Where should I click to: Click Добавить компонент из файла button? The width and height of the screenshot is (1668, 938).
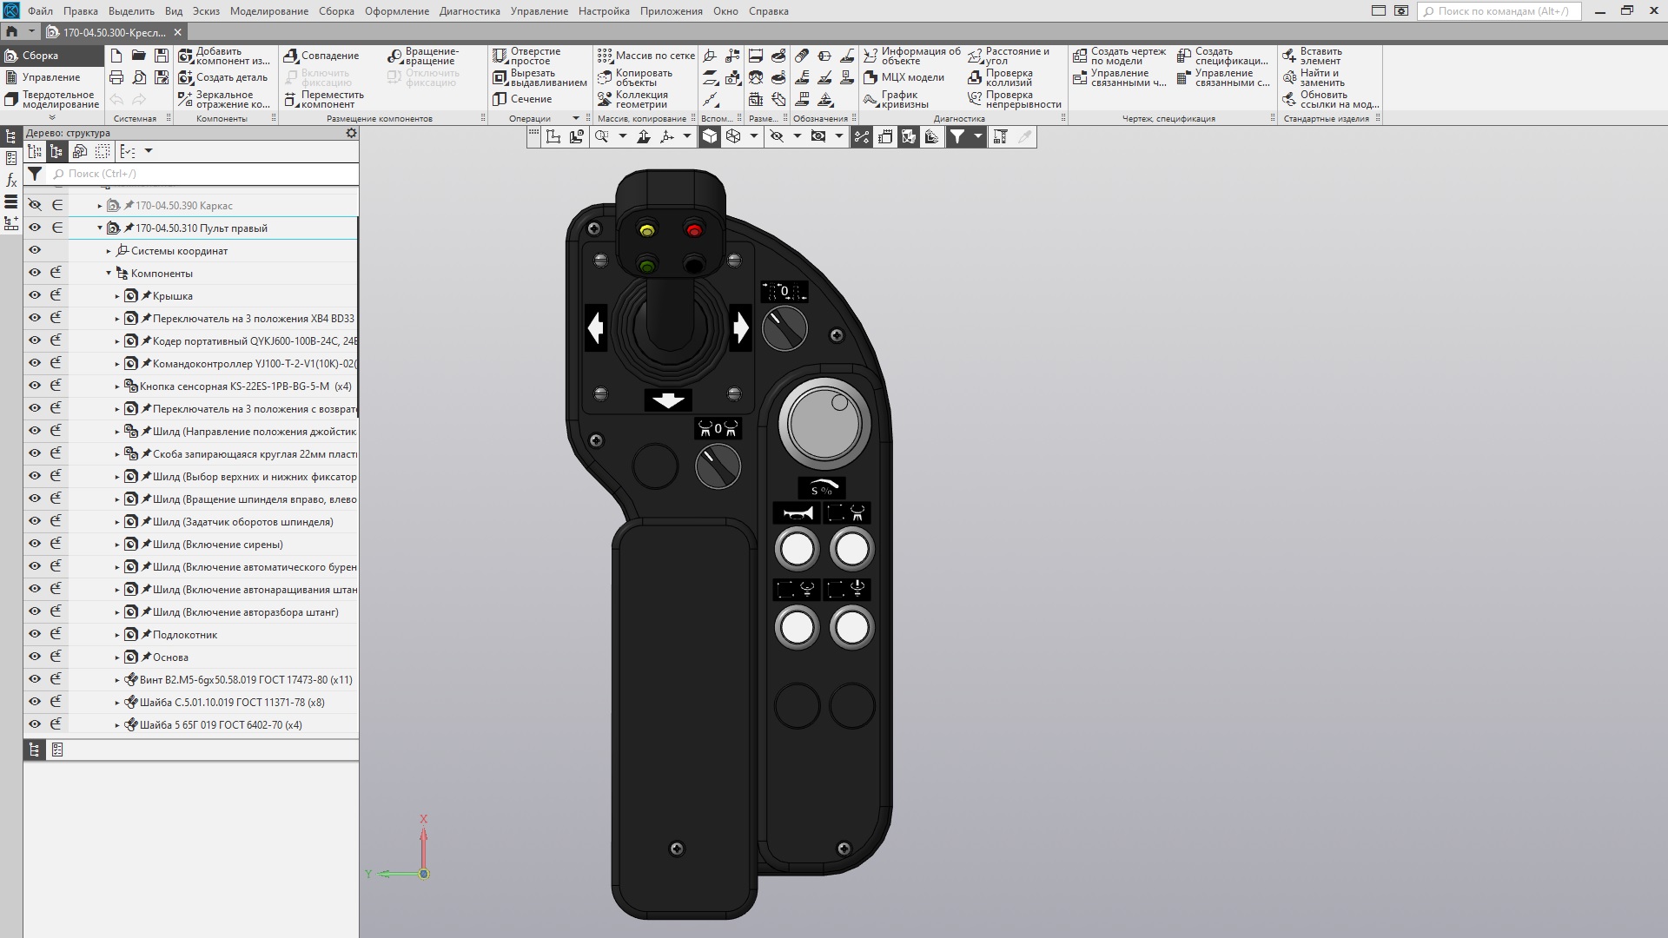point(223,56)
